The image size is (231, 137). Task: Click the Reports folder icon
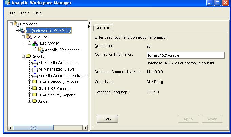[28, 56]
